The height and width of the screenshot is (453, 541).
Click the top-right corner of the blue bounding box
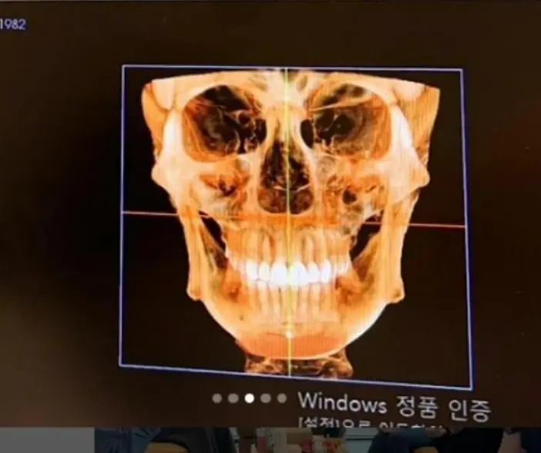click(x=462, y=70)
